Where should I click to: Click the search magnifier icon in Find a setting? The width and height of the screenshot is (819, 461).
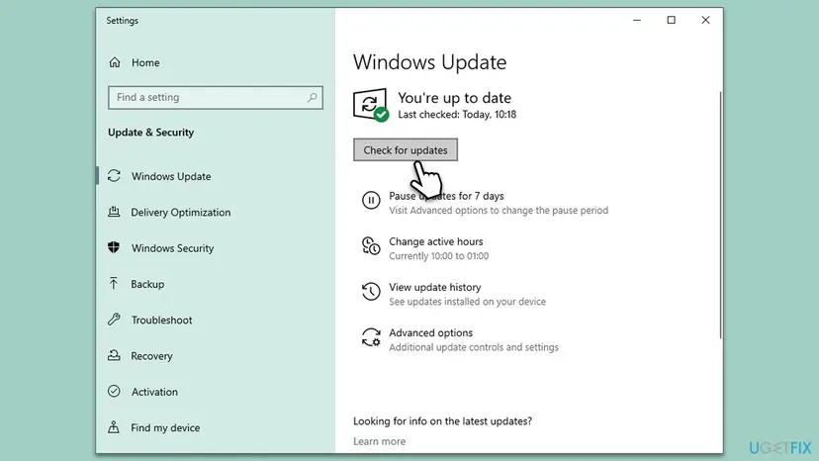point(312,97)
